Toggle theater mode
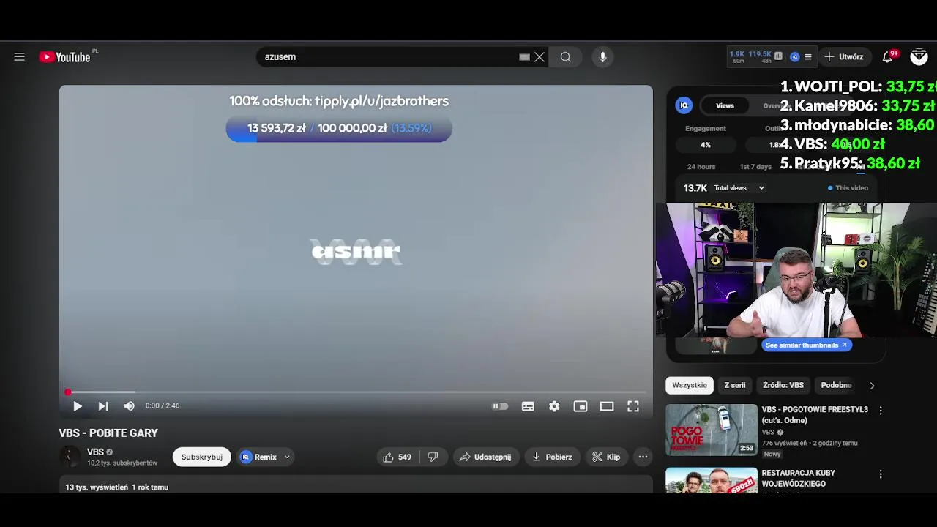 pyautogui.click(x=607, y=406)
